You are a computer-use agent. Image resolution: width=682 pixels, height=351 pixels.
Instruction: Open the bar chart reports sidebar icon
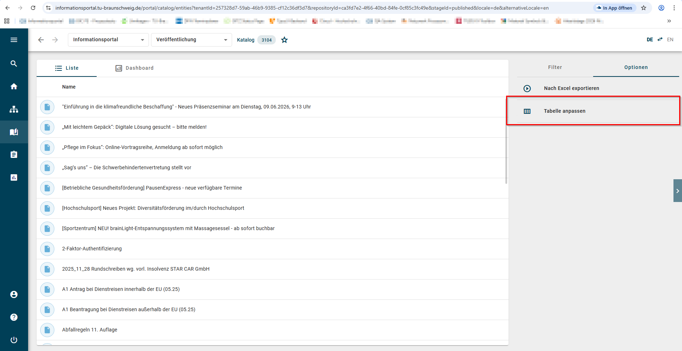point(14,177)
